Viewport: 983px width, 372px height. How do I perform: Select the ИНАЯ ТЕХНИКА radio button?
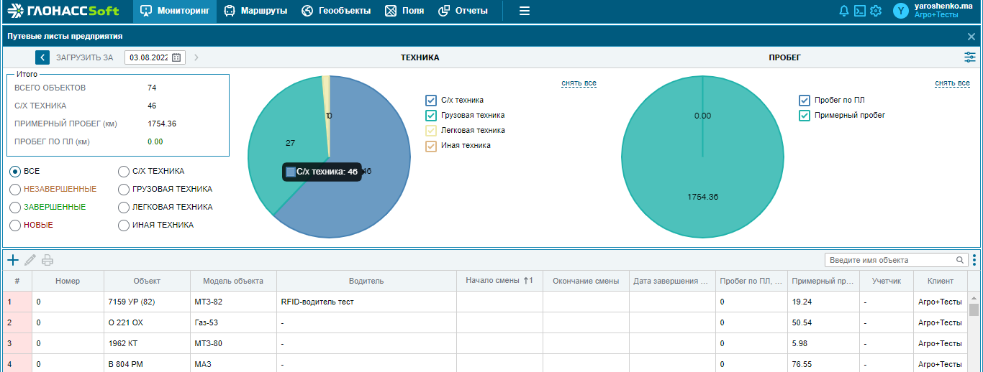124,225
